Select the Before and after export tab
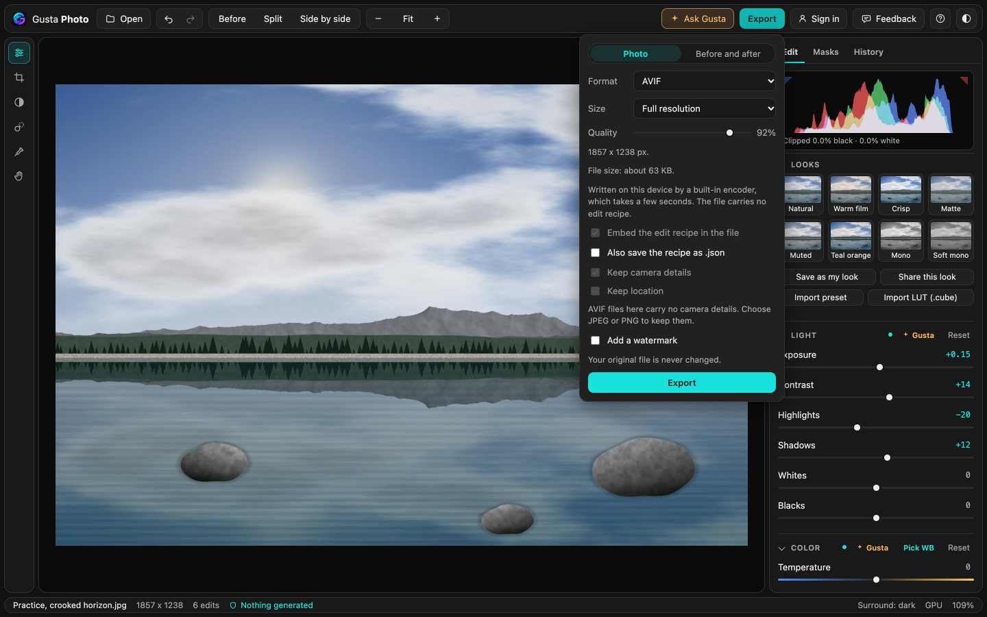Image resolution: width=987 pixels, height=617 pixels. (728, 53)
